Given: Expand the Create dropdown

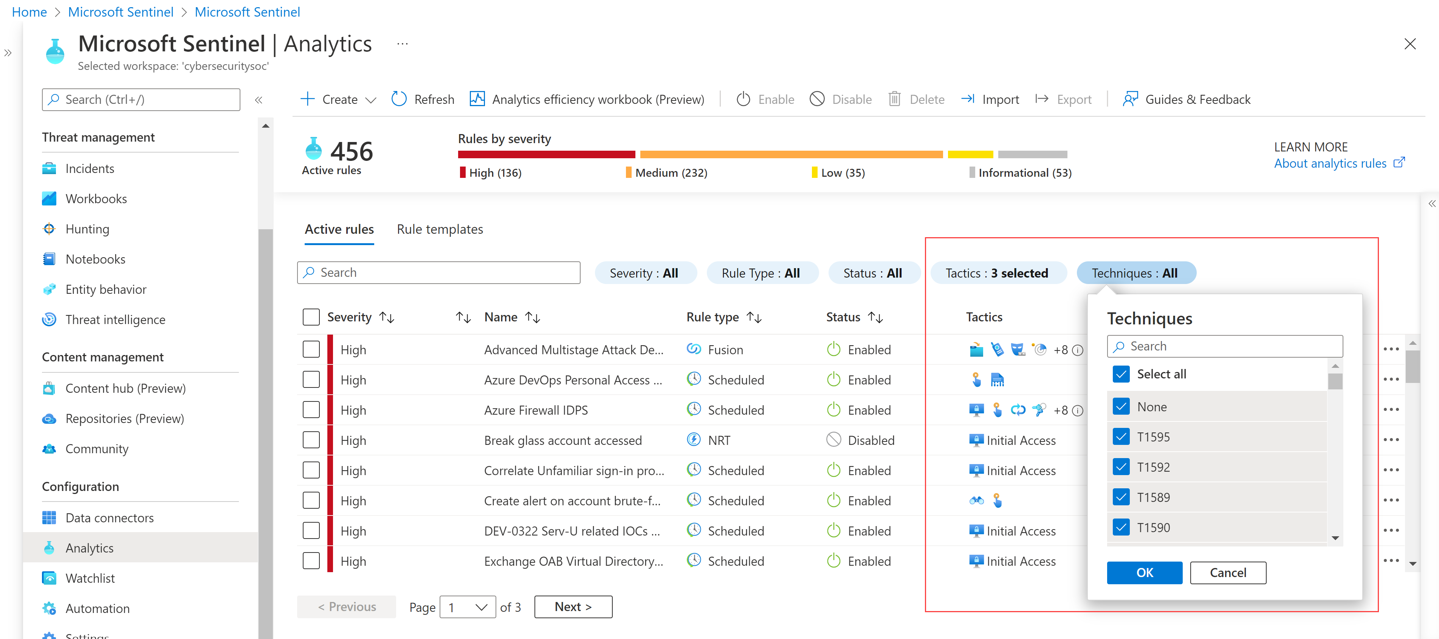Looking at the screenshot, I should (339, 99).
